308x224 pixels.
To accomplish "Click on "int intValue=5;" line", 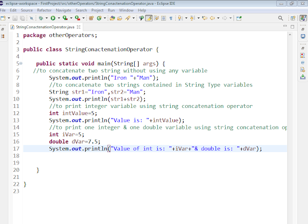I will point(73,113).
